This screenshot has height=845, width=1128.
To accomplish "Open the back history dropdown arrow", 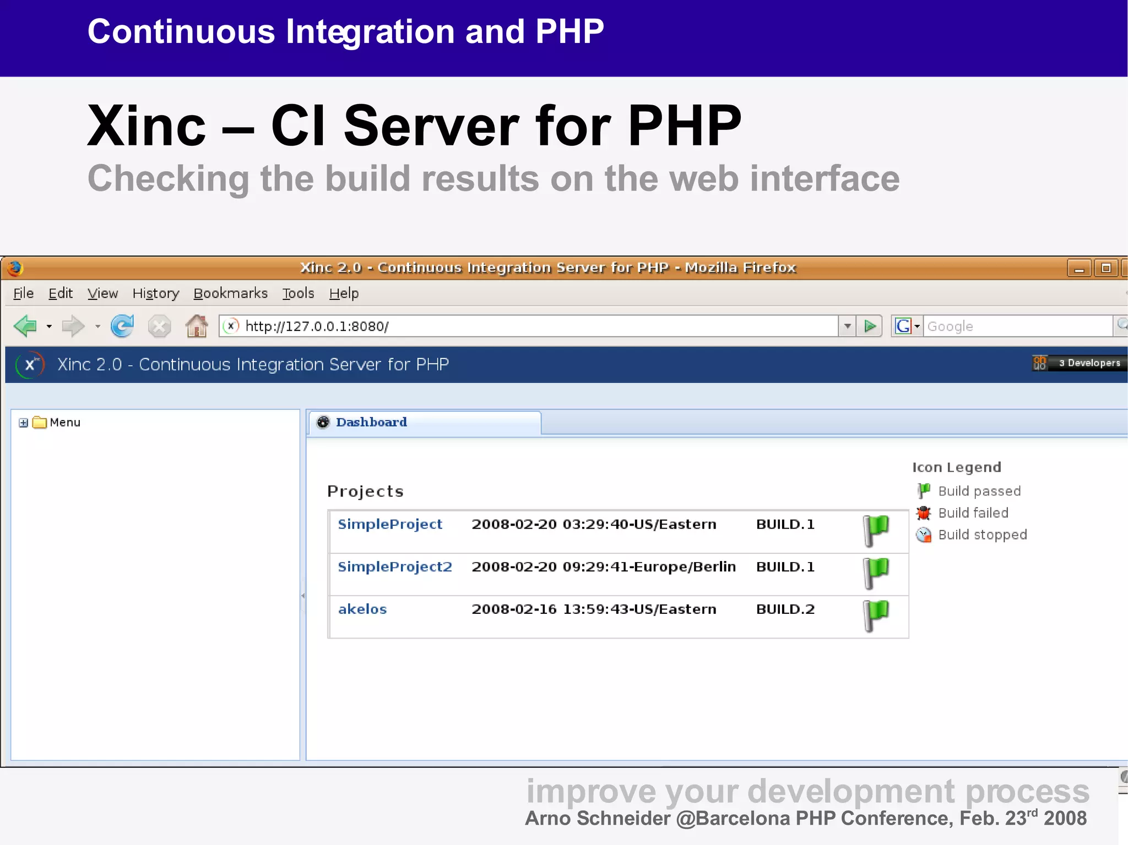I will pos(49,326).
